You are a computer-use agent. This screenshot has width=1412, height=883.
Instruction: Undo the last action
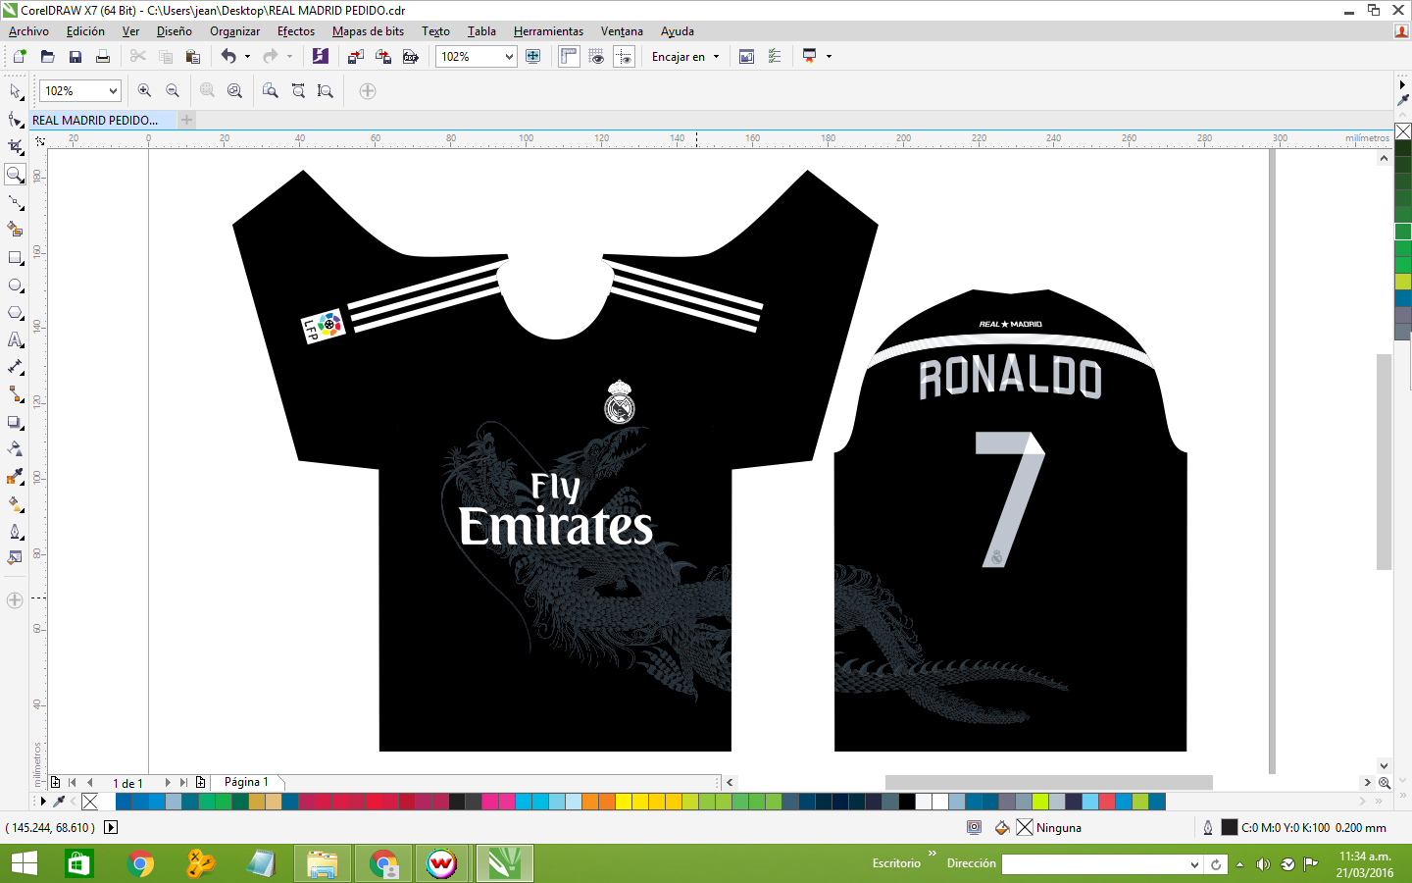tap(228, 57)
